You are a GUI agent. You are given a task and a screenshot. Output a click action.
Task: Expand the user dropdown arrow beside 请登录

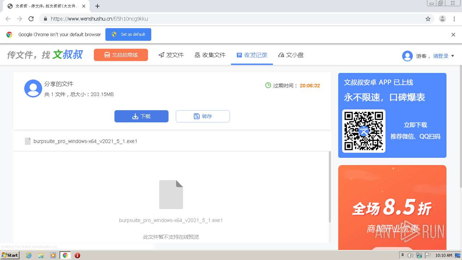point(453,56)
